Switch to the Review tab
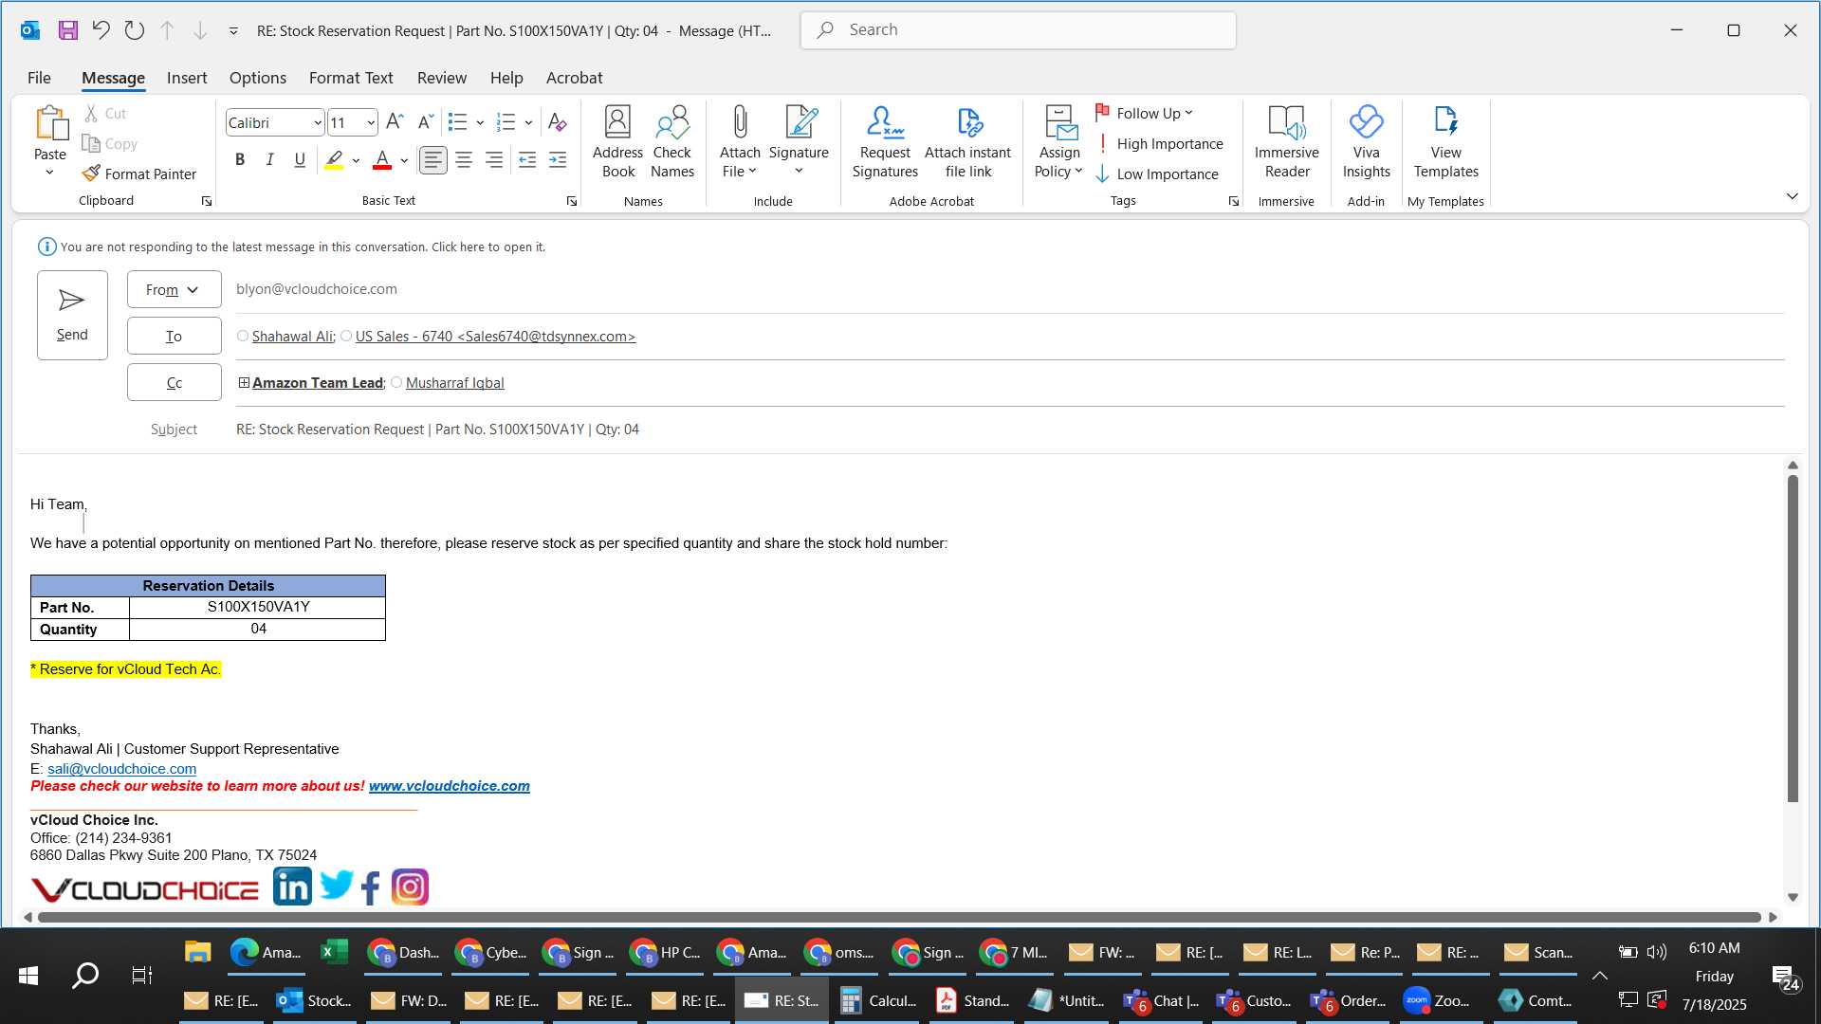Viewport: 1821px width, 1024px height. coord(442,78)
